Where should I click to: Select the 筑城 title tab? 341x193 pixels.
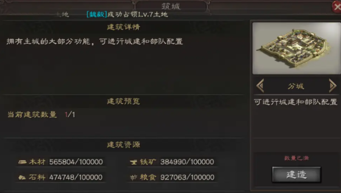point(171,6)
